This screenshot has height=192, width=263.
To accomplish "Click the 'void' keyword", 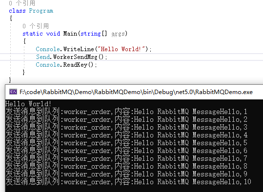I will 53,34.
